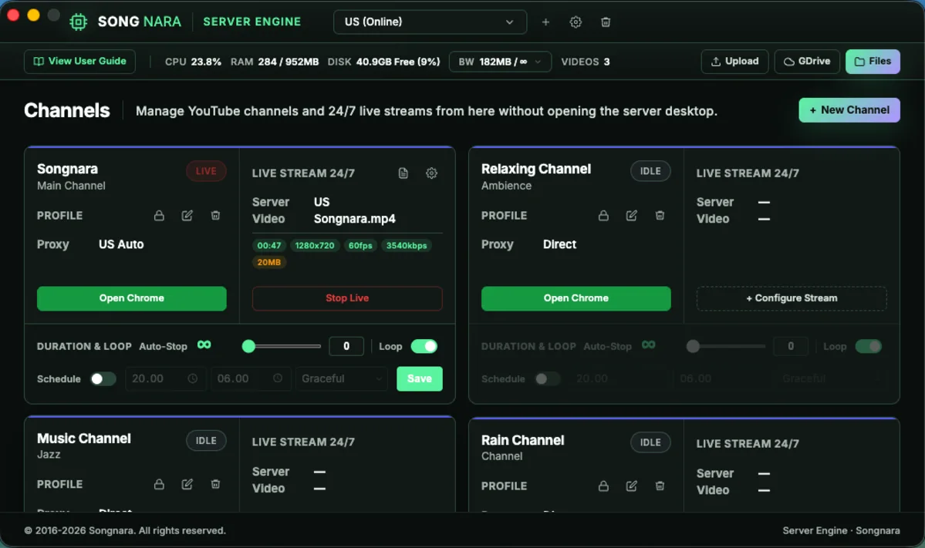Delete the selected server with trash icon
This screenshot has width=925, height=548.
tap(606, 22)
